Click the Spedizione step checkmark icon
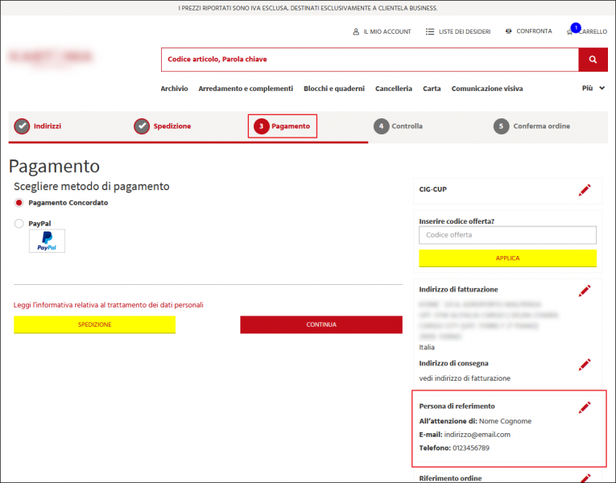This screenshot has height=483, width=616. pyautogui.click(x=142, y=126)
